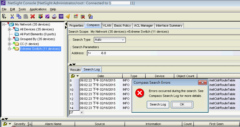240x127 pixels.
Task: Open the colorful application launcher icon
Action: click(40, 16)
